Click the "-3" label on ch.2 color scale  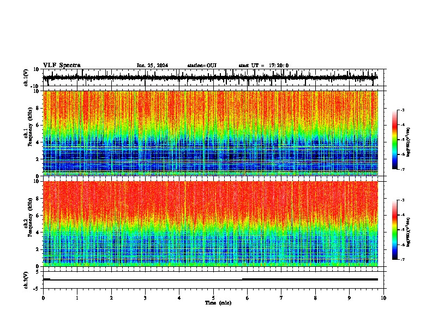click(403, 200)
